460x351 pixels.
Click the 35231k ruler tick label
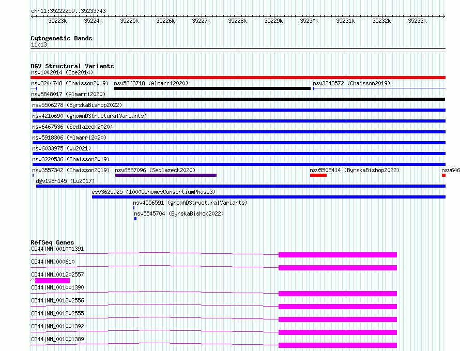point(345,21)
